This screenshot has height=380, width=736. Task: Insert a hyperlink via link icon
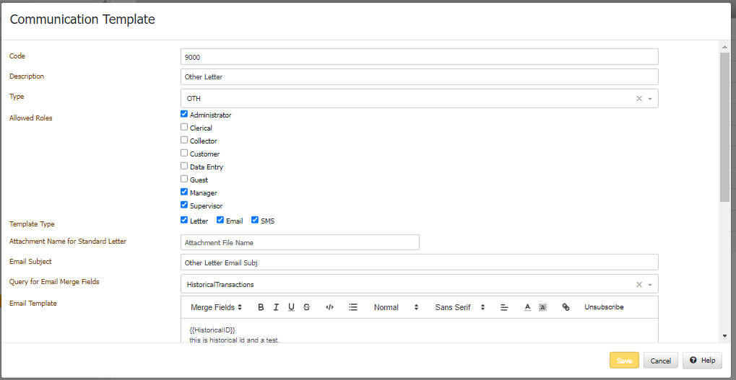pyautogui.click(x=566, y=307)
